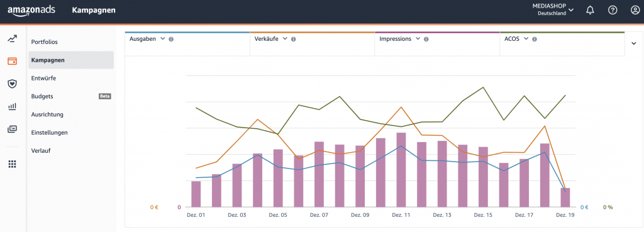Image resolution: width=644 pixels, height=232 pixels.
Task: Expand the Ausgaben metric dropdown
Action: [x=162, y=38]
